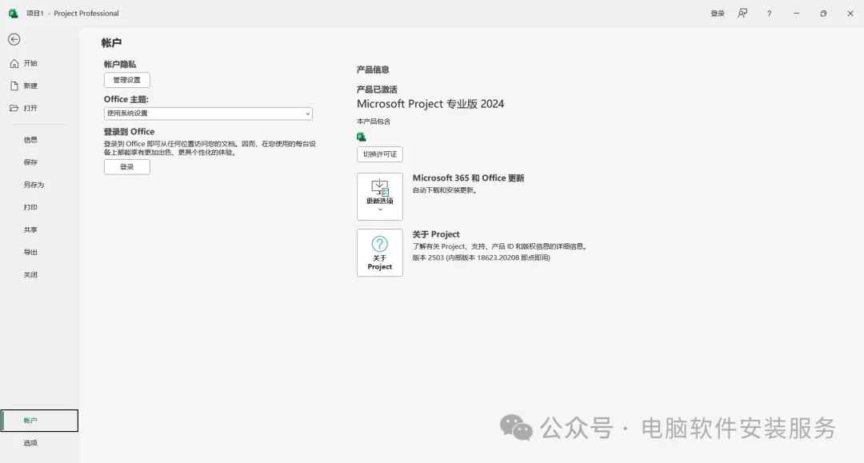Screen dimensions: 864x463
Task: Select the 帐户 tab in sidebar
Action: pos(39,421)
